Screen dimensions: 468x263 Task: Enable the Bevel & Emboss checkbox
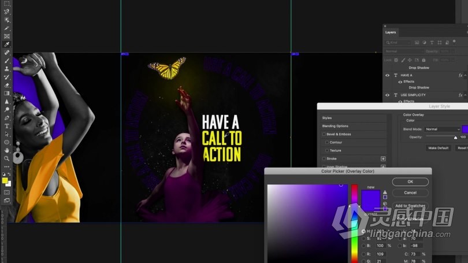[324, 134]
